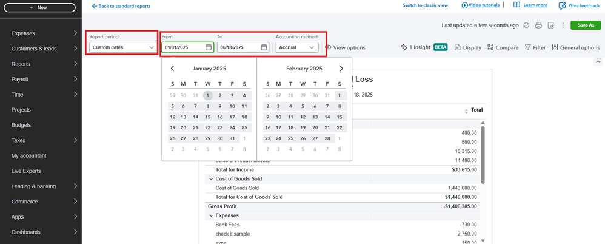
Task: Go back to standard reports
Action: click(x=121, y=6)
